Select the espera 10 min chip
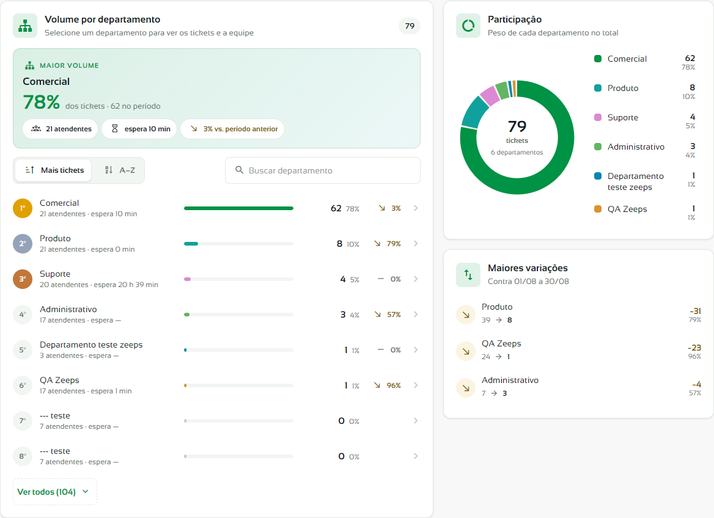714x518 pixels. (139, 129)
